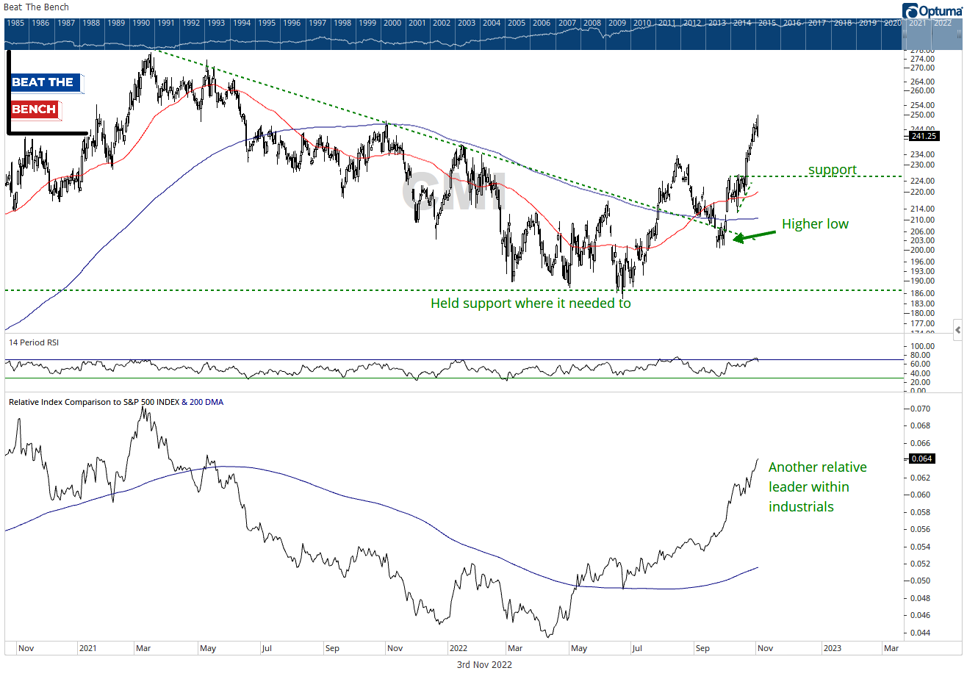Click the 274.00 price axis label
The image size is (967, 679).
click(x=923, y=59)
